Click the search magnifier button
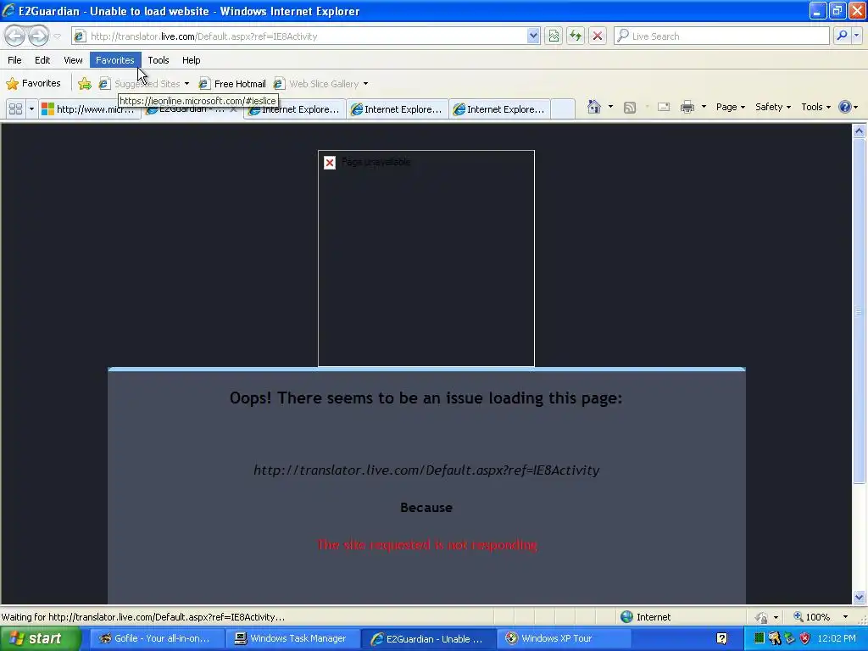 (842, 36)
